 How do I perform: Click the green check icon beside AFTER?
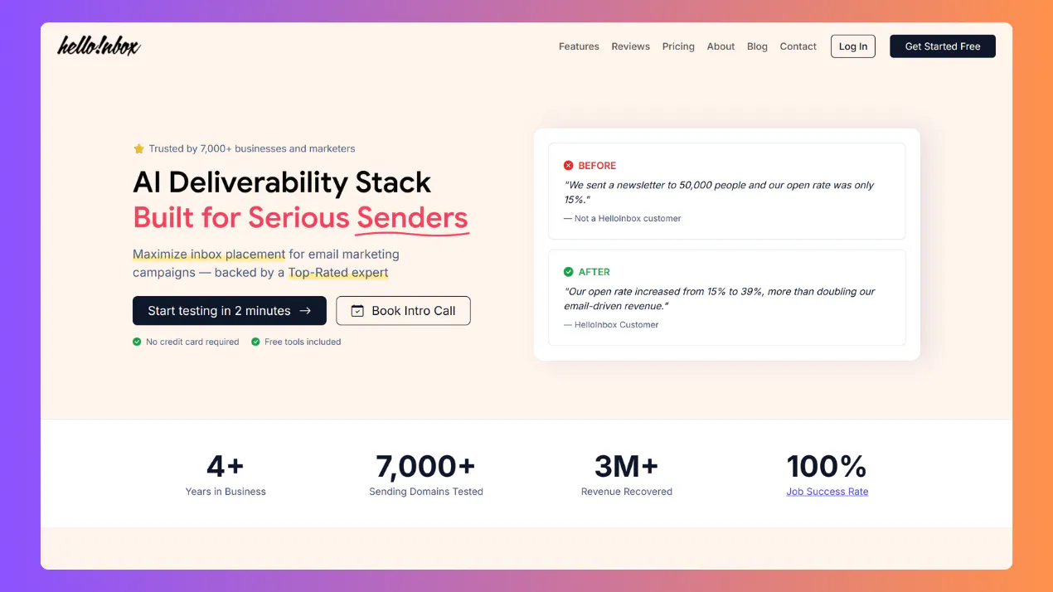569,272
